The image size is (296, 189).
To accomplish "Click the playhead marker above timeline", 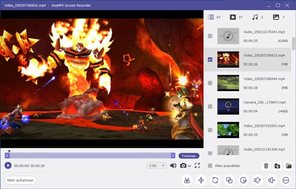I will point(9,151).
